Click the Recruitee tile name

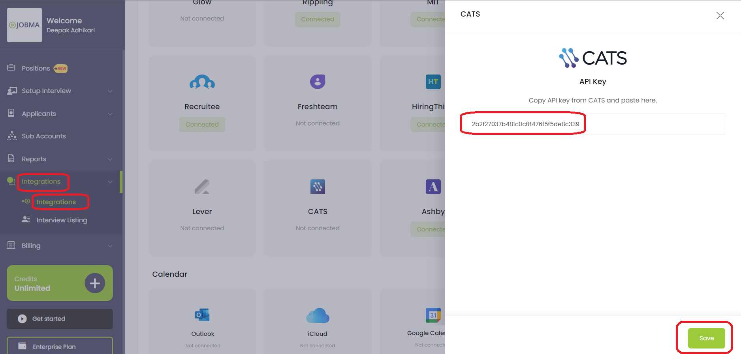202,107
